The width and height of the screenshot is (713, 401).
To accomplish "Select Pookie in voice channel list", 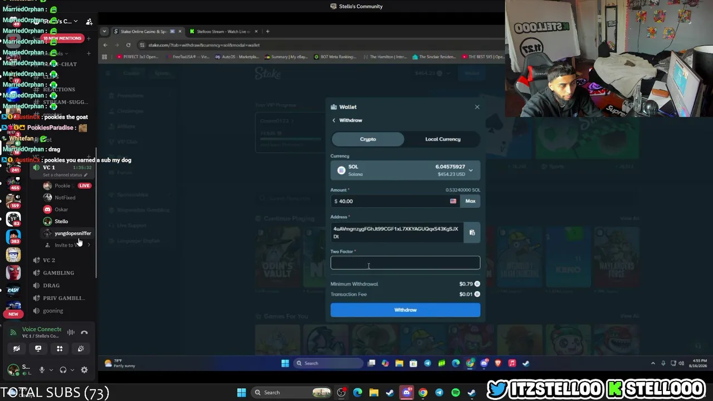I will click(67, 185).
